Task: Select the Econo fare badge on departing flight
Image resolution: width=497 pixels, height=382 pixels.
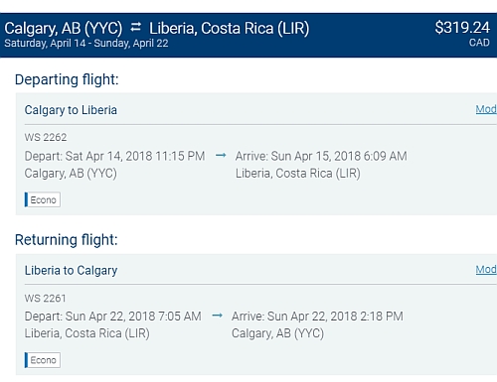Action: coord(43,199)
